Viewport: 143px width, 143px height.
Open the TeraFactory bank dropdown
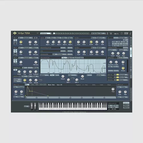pos(45,33)
